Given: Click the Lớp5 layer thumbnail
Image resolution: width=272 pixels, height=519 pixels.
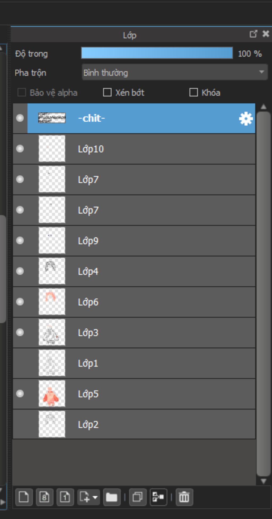Looking at the screenshot, I should point(52,393).
